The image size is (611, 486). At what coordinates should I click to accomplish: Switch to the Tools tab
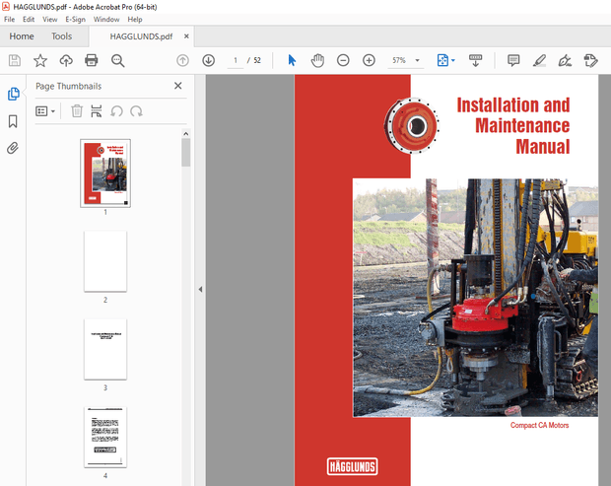pyautogui.click(x=61, y=36)
